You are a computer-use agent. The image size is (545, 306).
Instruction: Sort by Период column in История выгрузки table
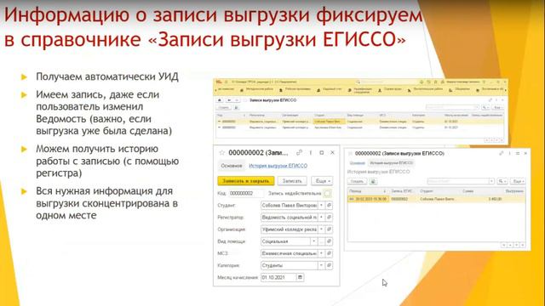tap(367, 191)
